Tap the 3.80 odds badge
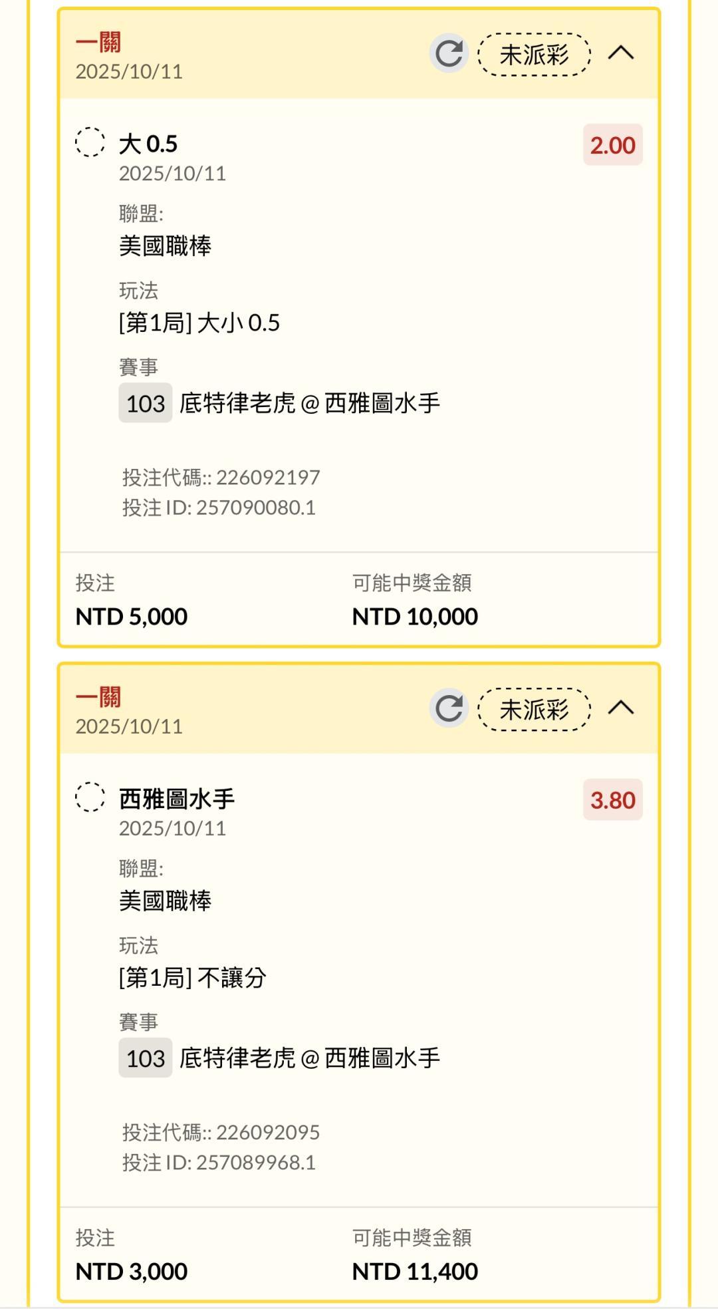This screenshot has height=1311, width=718. [x=612, y=800]
